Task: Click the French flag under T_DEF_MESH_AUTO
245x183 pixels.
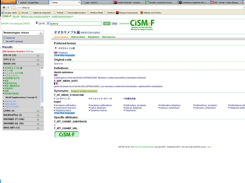Action: 56,83
